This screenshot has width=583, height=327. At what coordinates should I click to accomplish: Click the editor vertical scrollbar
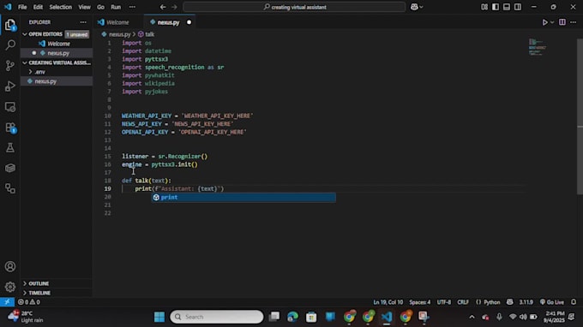(x=580, y=116)
